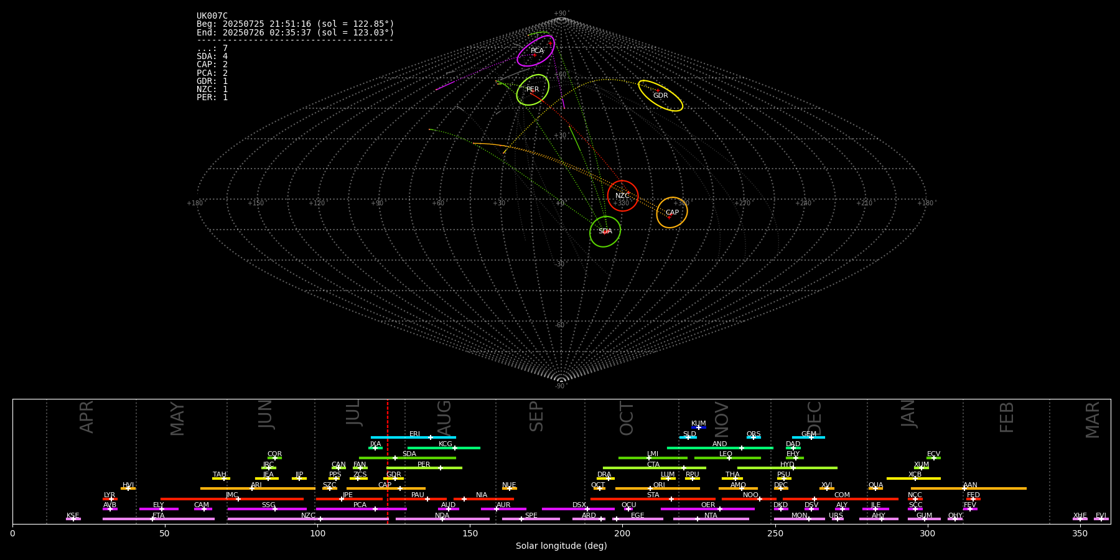This screenshot has height=560, width=1120.
Task: Select the GEM shower bar in December
Action: (x=808, y=437)
